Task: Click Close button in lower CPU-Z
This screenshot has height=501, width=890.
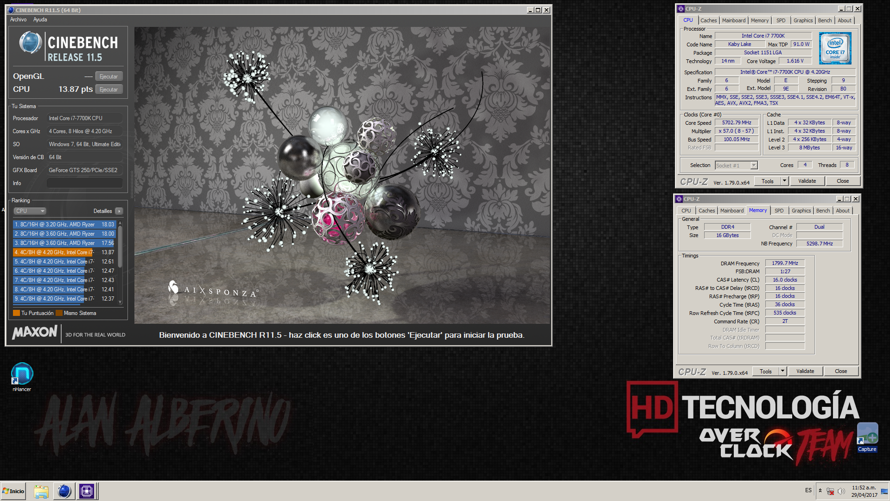Action: 841,372
